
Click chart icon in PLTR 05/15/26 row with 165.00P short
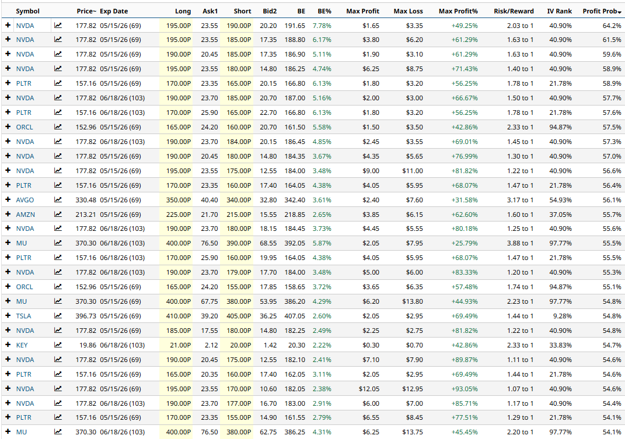pos(58,83)
